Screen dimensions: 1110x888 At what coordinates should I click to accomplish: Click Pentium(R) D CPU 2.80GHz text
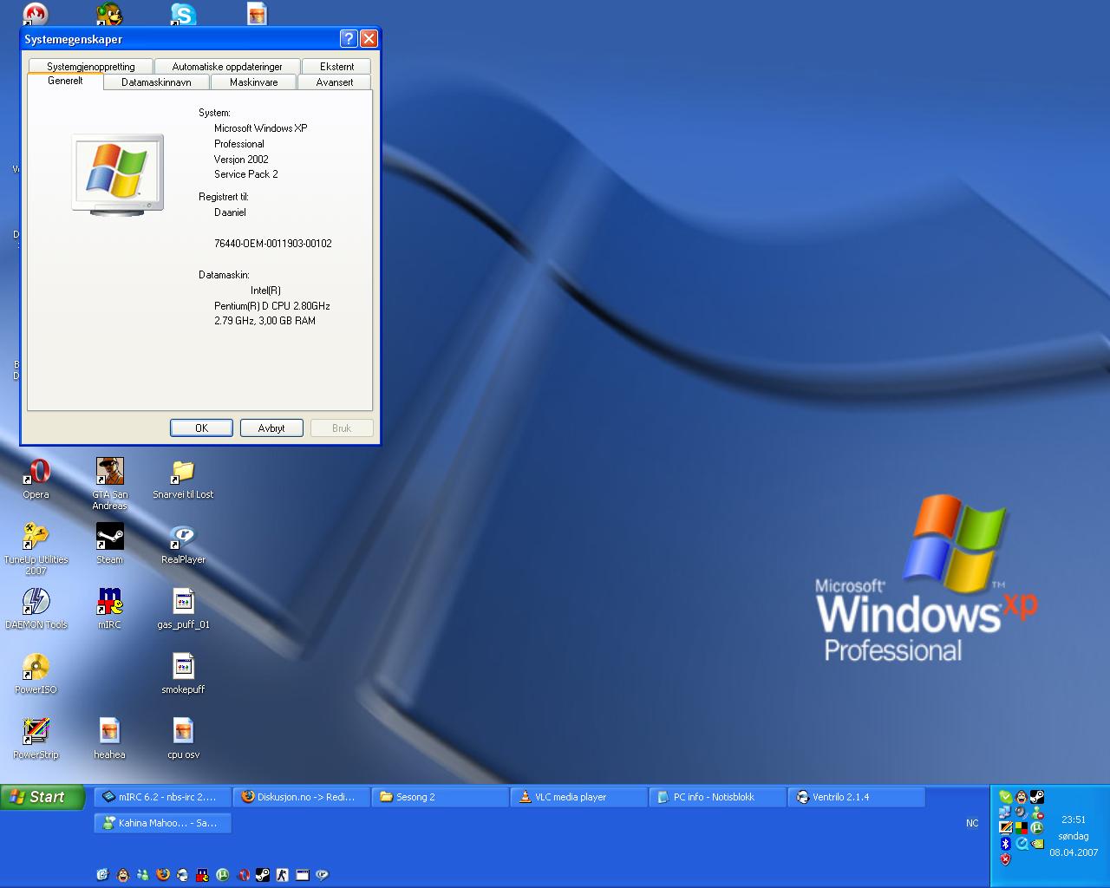click(x=272, y=306)
